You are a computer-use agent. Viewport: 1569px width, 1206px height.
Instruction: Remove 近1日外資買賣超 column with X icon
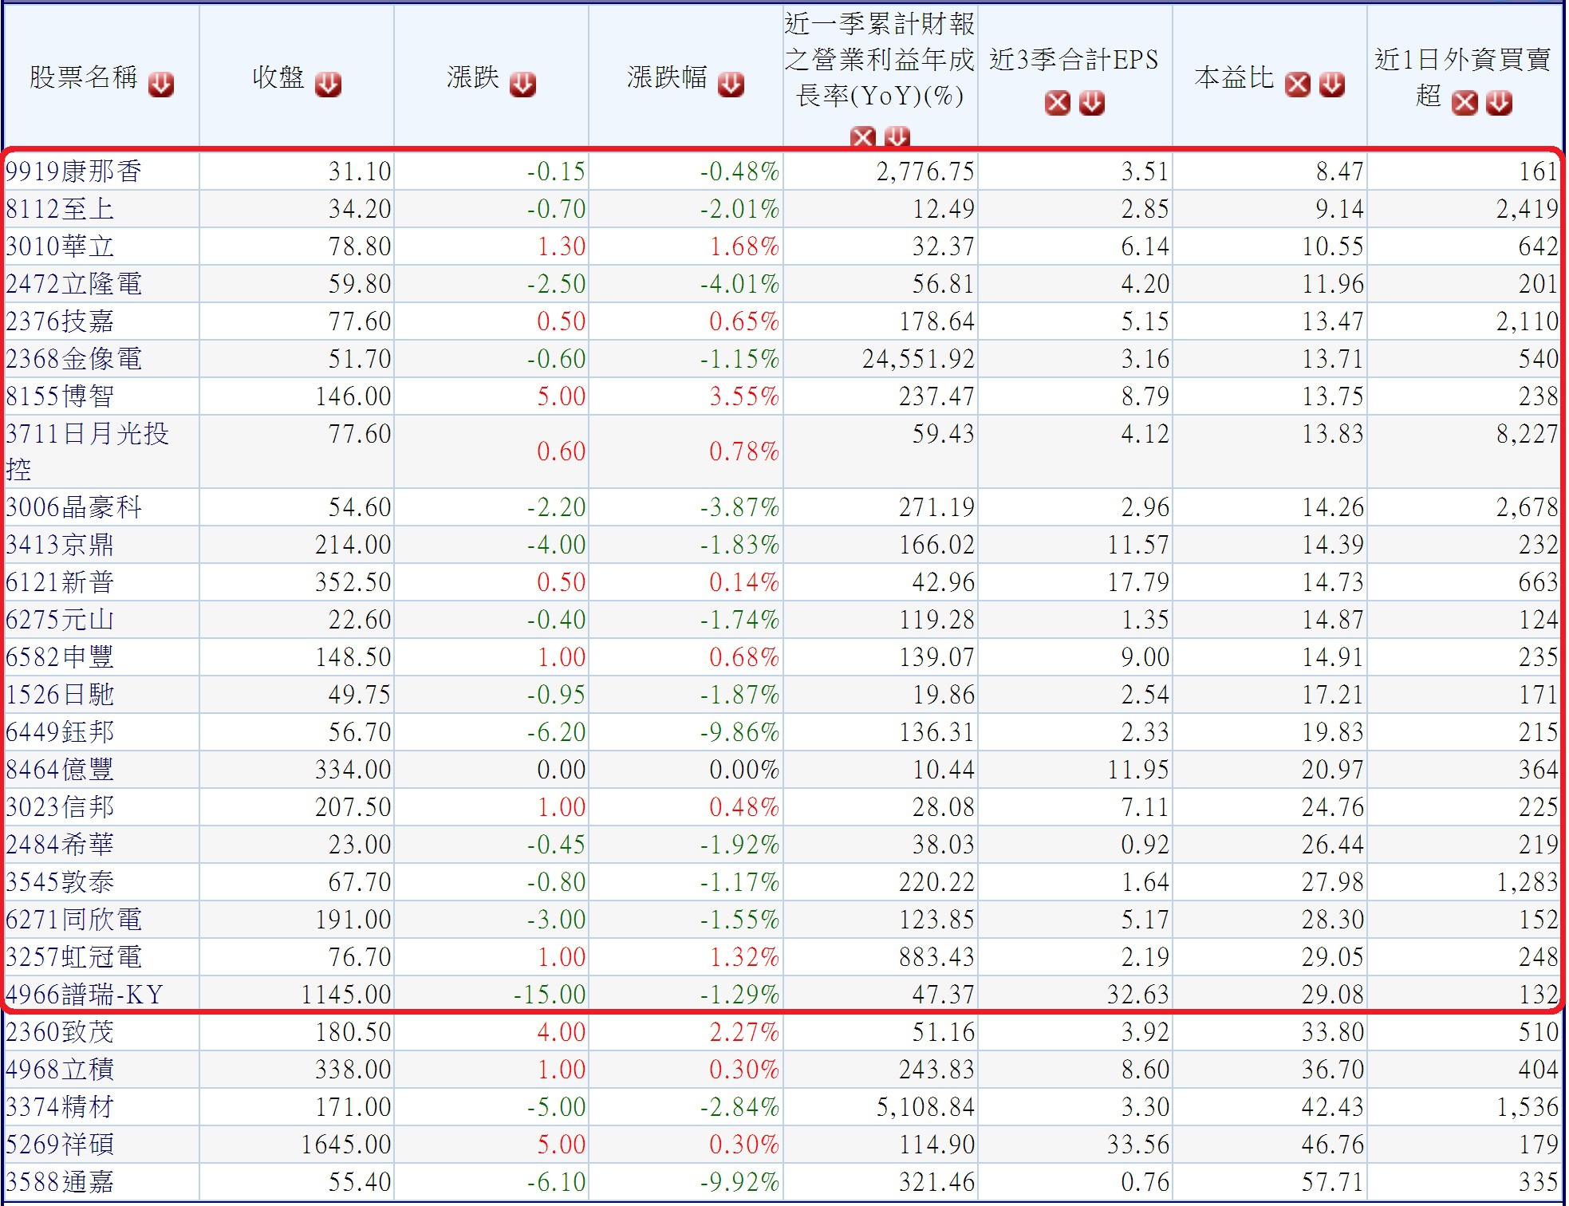[1465, 103]
